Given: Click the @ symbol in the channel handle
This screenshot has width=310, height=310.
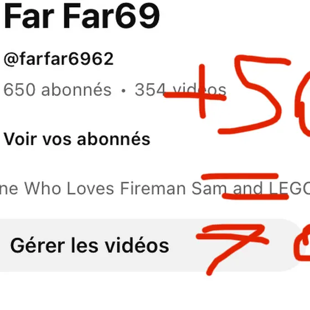Looking at the screenshot, I should pos(11,59).
